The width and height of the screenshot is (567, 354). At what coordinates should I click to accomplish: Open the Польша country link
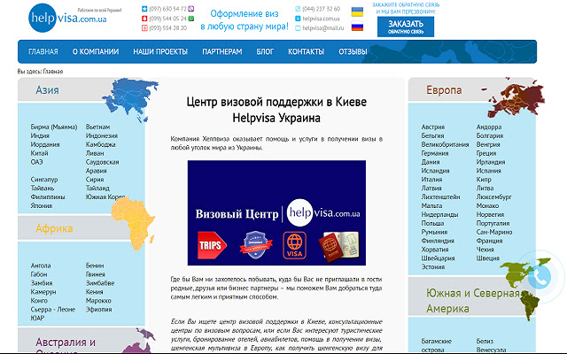[x=432, y=223]
